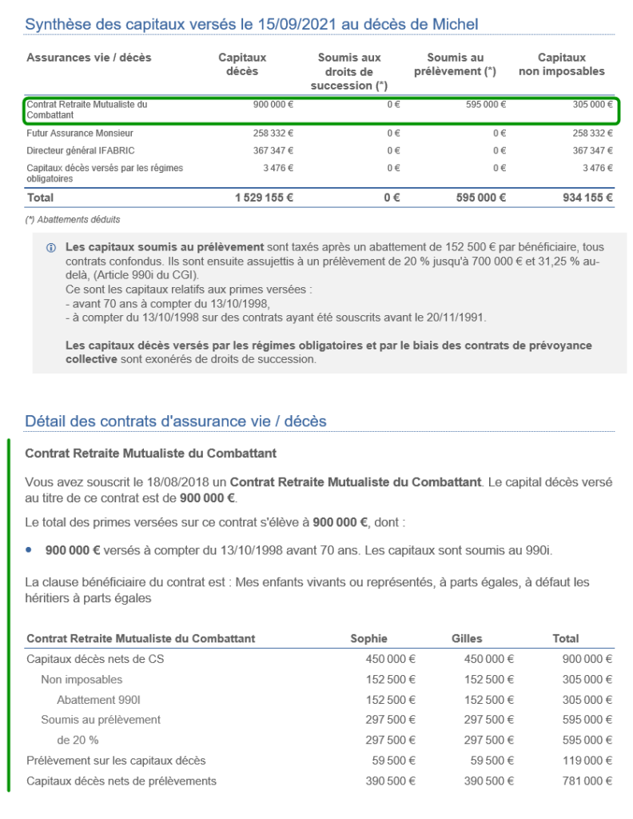The width and height of the screenshot is (633, 819).
Task: Select the Sophie column header
Action: tap(368, 638)
